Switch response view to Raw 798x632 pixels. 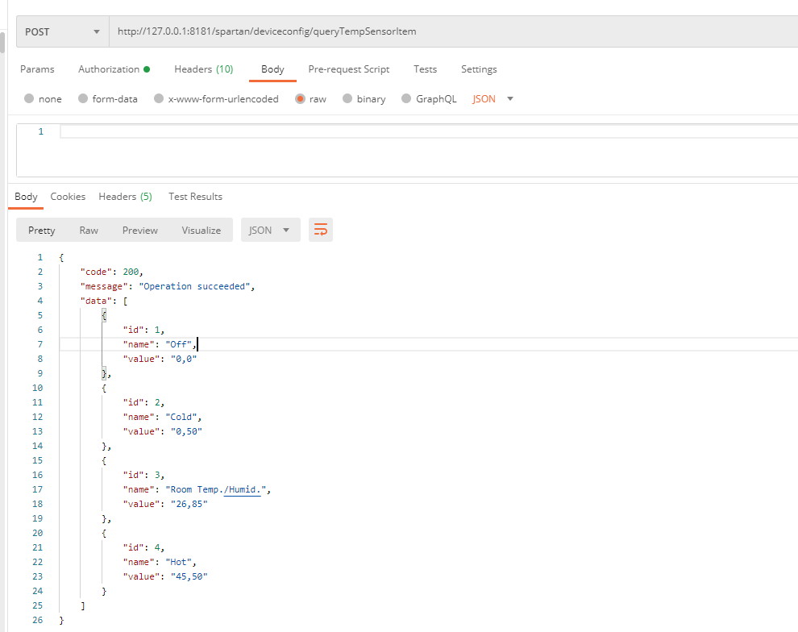[89, 230]
